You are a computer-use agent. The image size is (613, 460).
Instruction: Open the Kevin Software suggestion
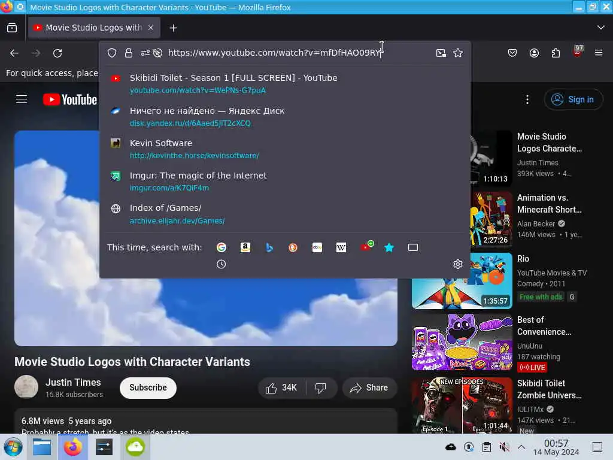click(284, 149)
